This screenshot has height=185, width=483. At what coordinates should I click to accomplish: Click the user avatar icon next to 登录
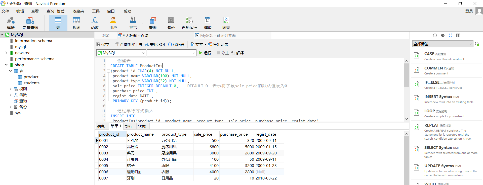tap(479, 11)
